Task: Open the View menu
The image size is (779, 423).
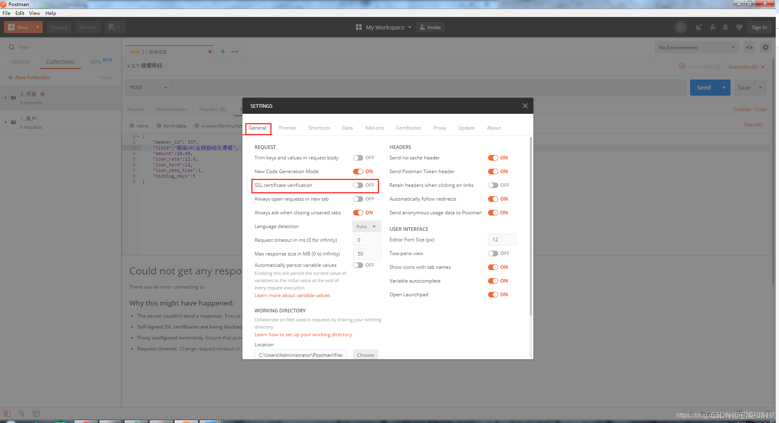Action: [34, 13]
